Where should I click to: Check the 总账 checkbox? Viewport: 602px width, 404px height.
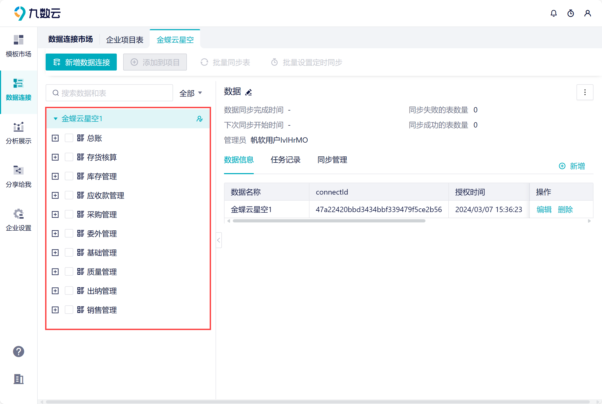tap(69, 138)
